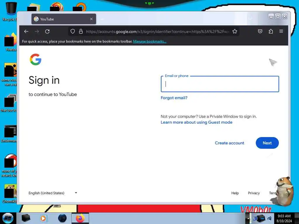Image resolution: width=299 pixels, height=224 pixels.
Task: Select the Recycle Bin desktop icon
Action: click(x=10, y=11)
